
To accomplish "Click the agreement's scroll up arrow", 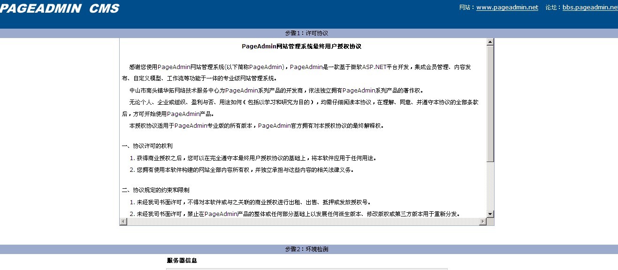I will [490, 42].
